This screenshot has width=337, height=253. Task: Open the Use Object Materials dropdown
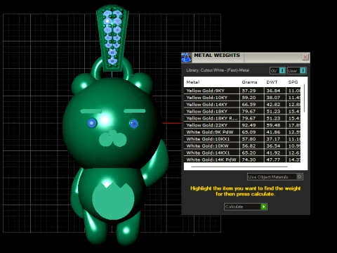(x=275, y=176)
